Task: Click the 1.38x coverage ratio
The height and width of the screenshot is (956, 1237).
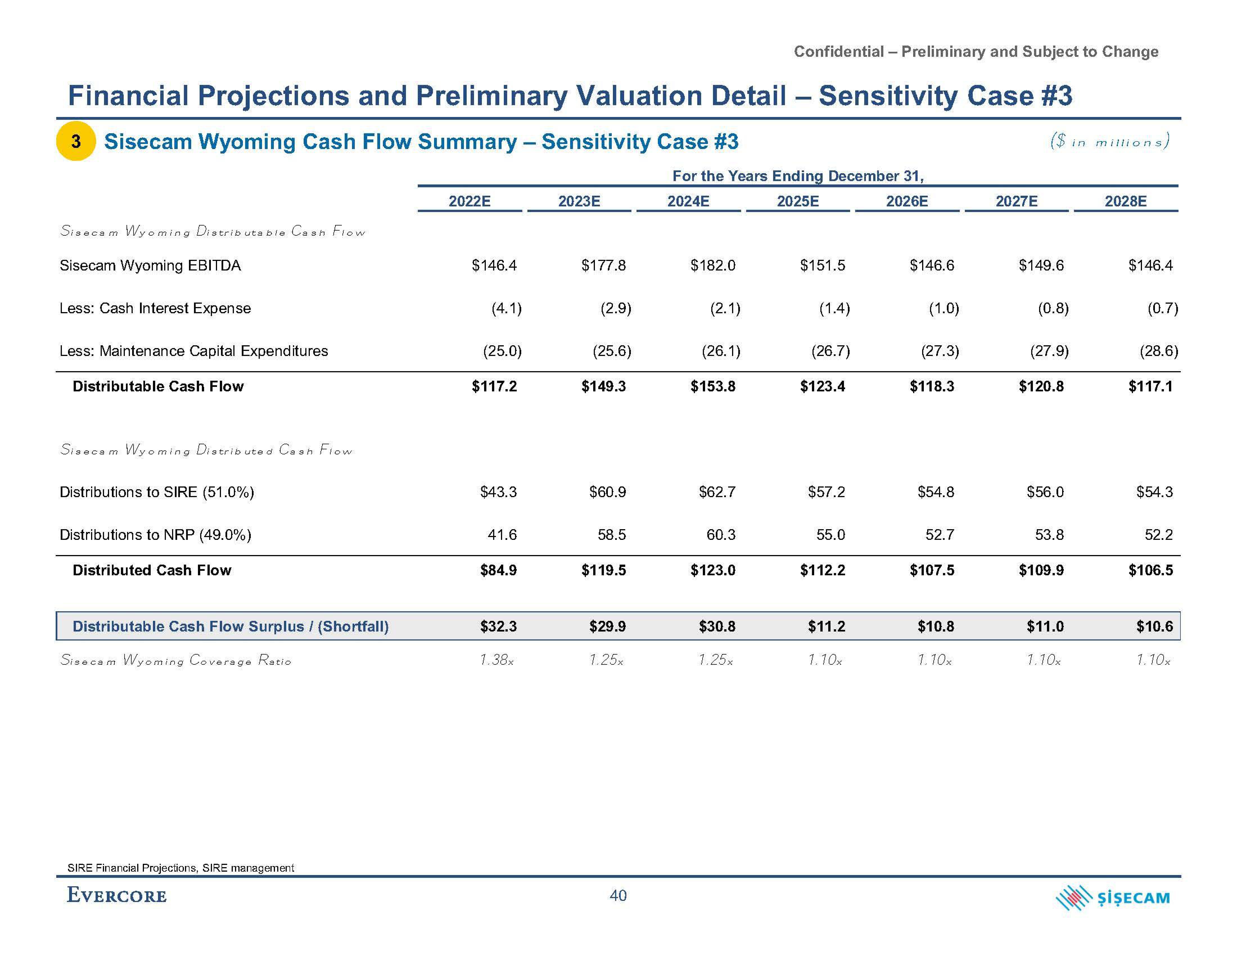Action: click(x=496, y=660)
